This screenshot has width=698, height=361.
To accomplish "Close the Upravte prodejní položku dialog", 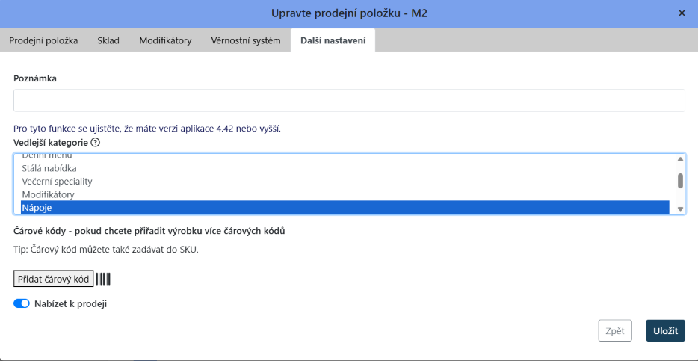I will 682,13.
